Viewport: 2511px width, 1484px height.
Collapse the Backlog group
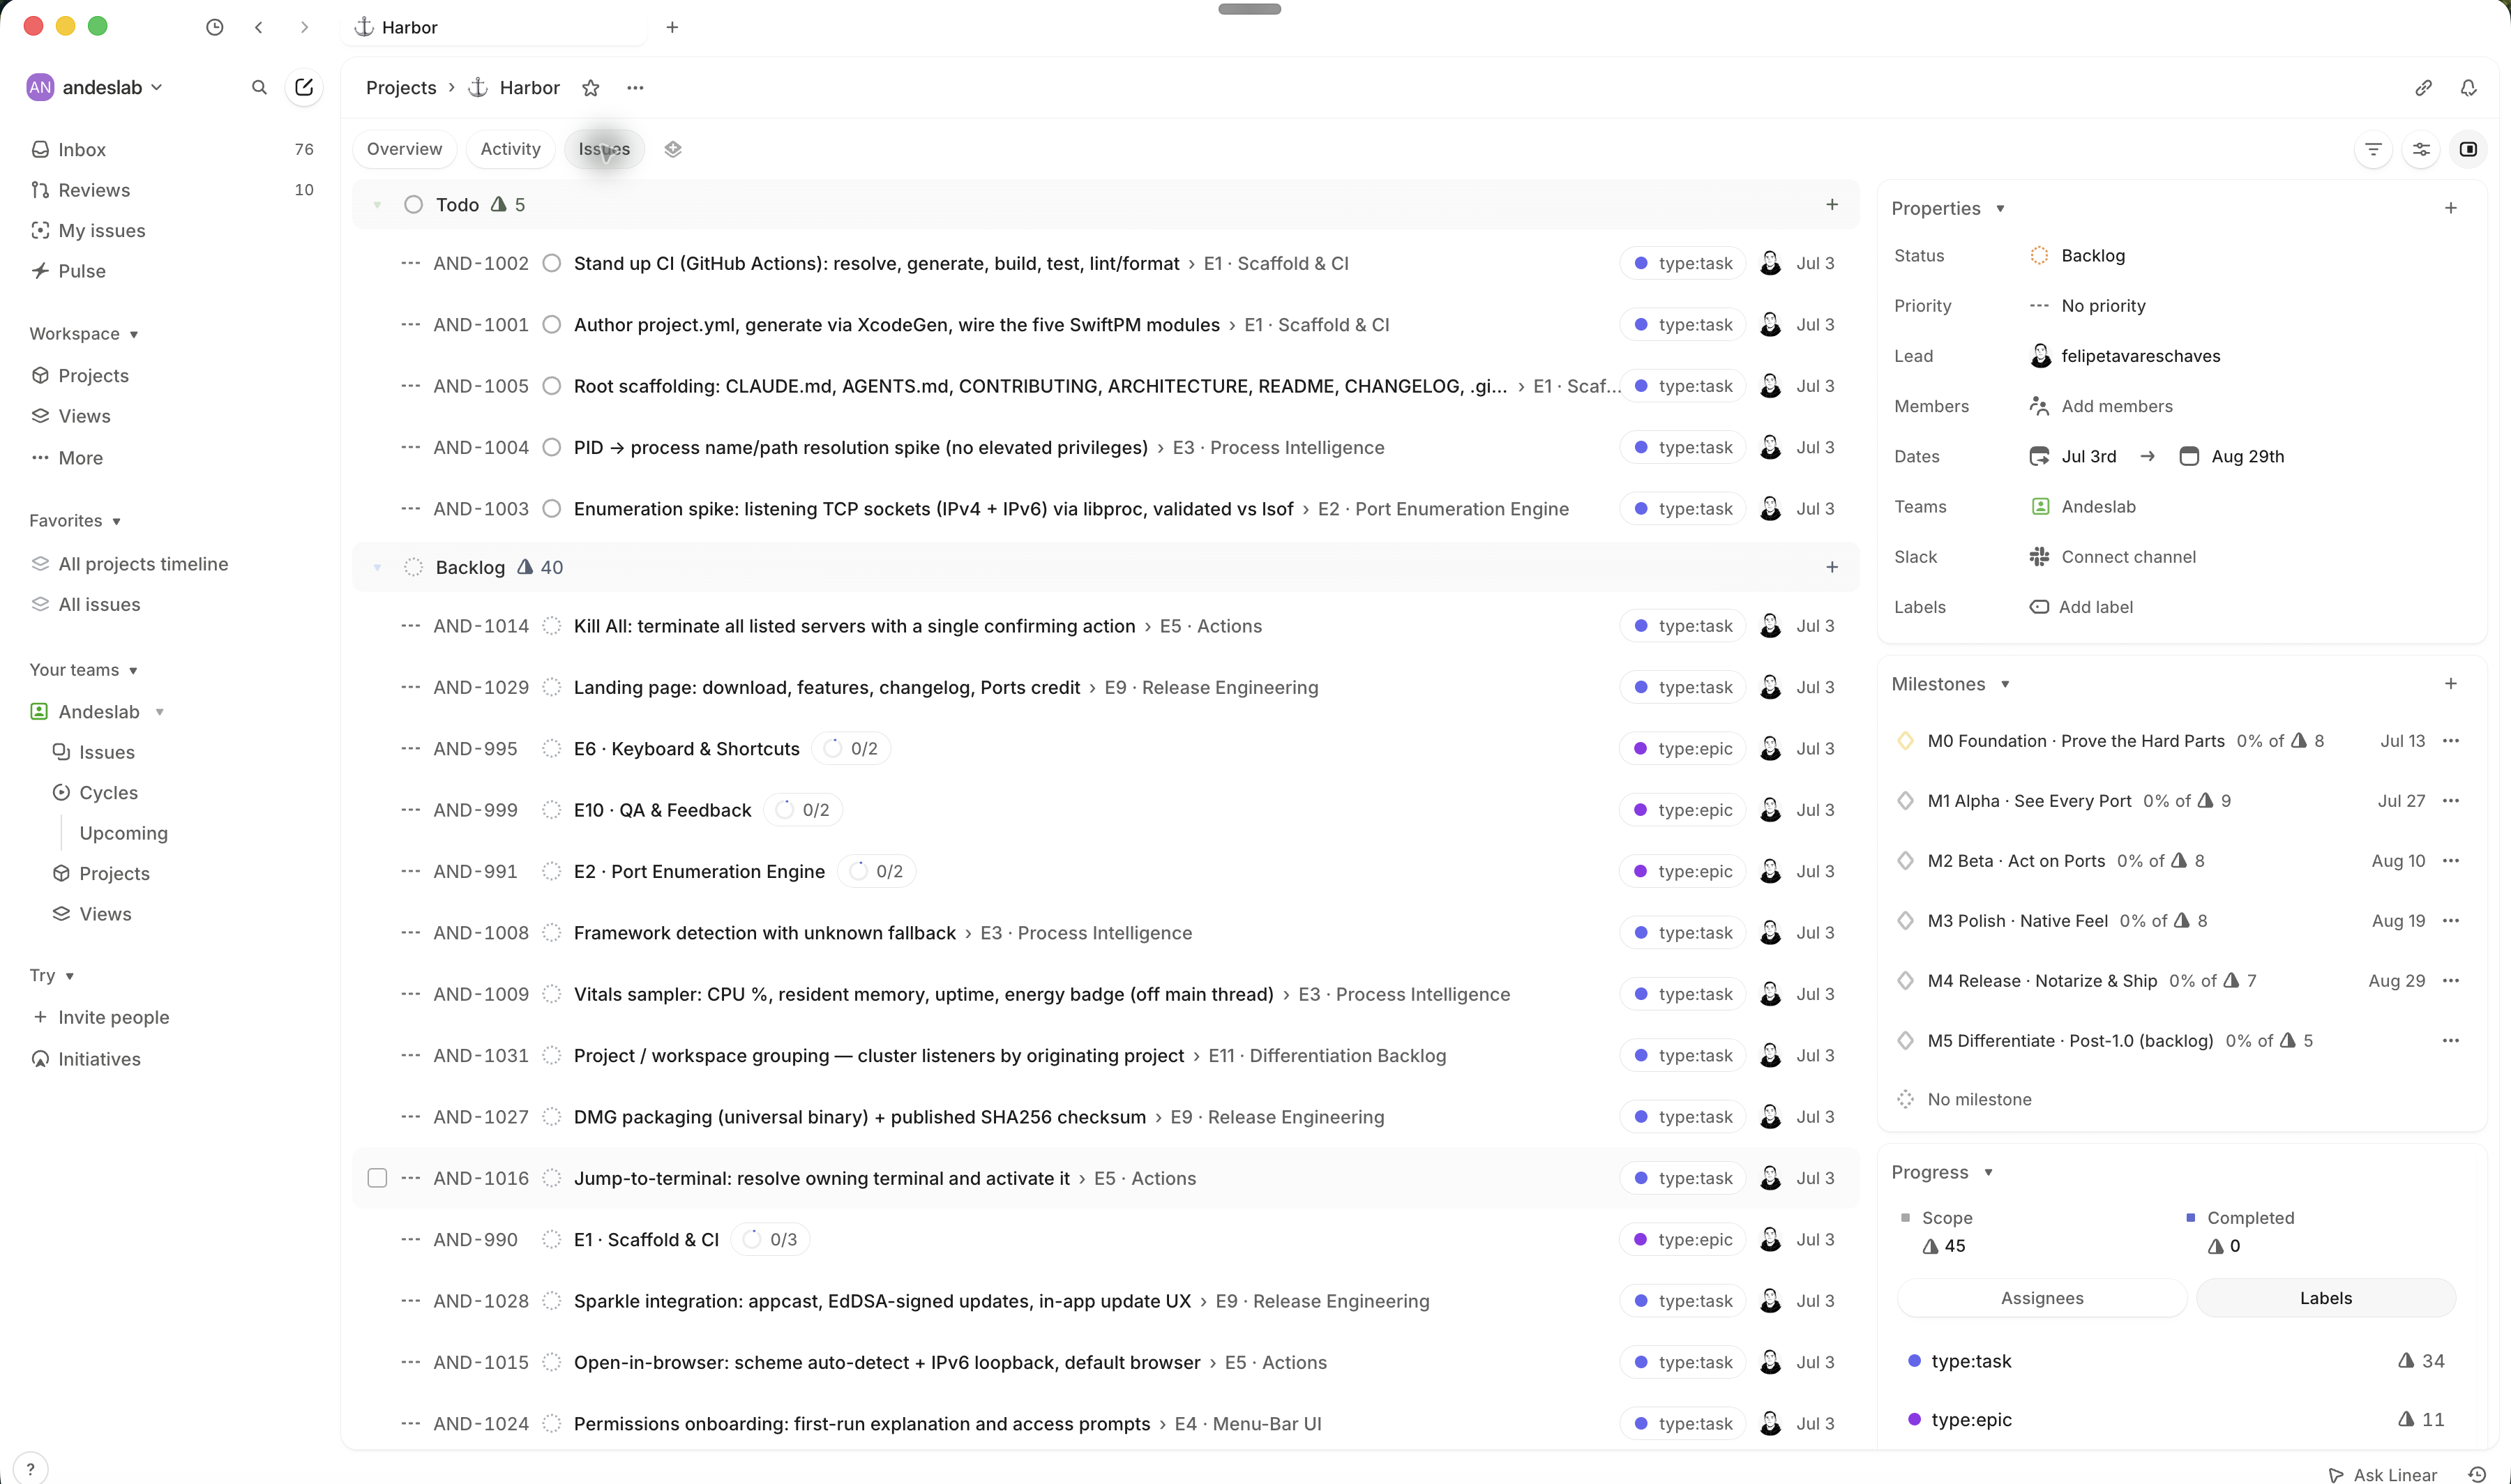377,568
